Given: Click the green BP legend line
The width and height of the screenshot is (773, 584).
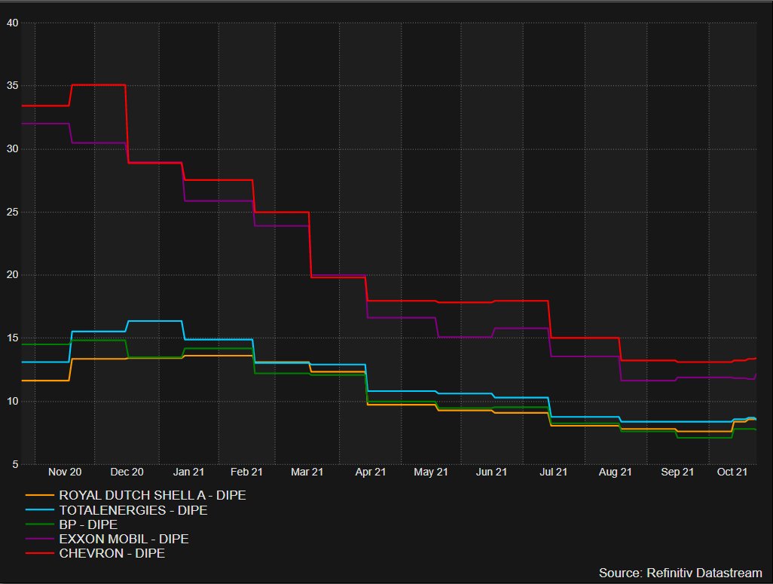Looking at the screenshot, I should tap(39, 524).
